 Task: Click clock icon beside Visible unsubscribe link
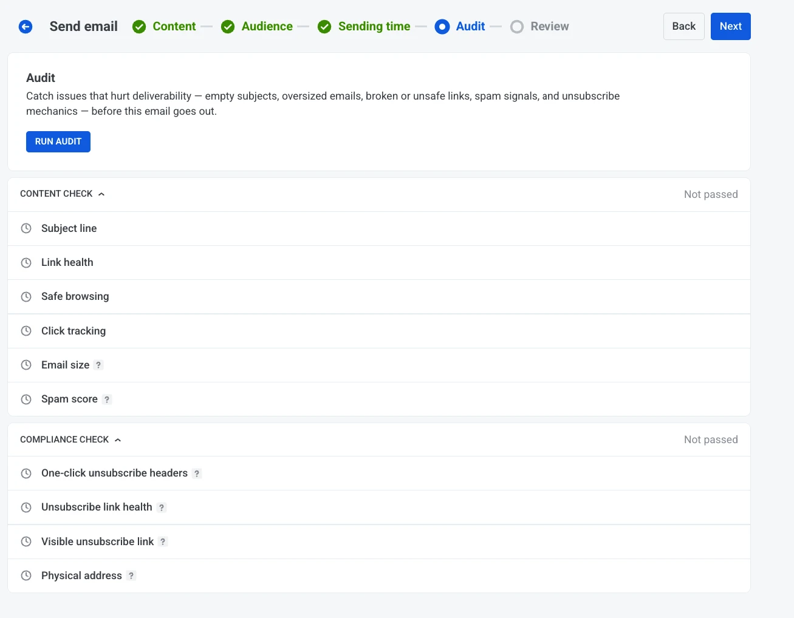[x=26, y=542]
